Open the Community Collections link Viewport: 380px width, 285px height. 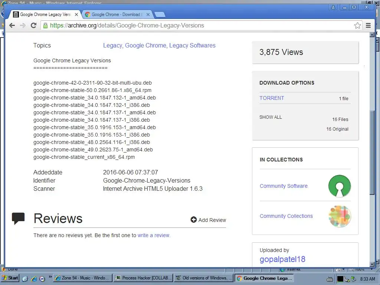point(286,216)
